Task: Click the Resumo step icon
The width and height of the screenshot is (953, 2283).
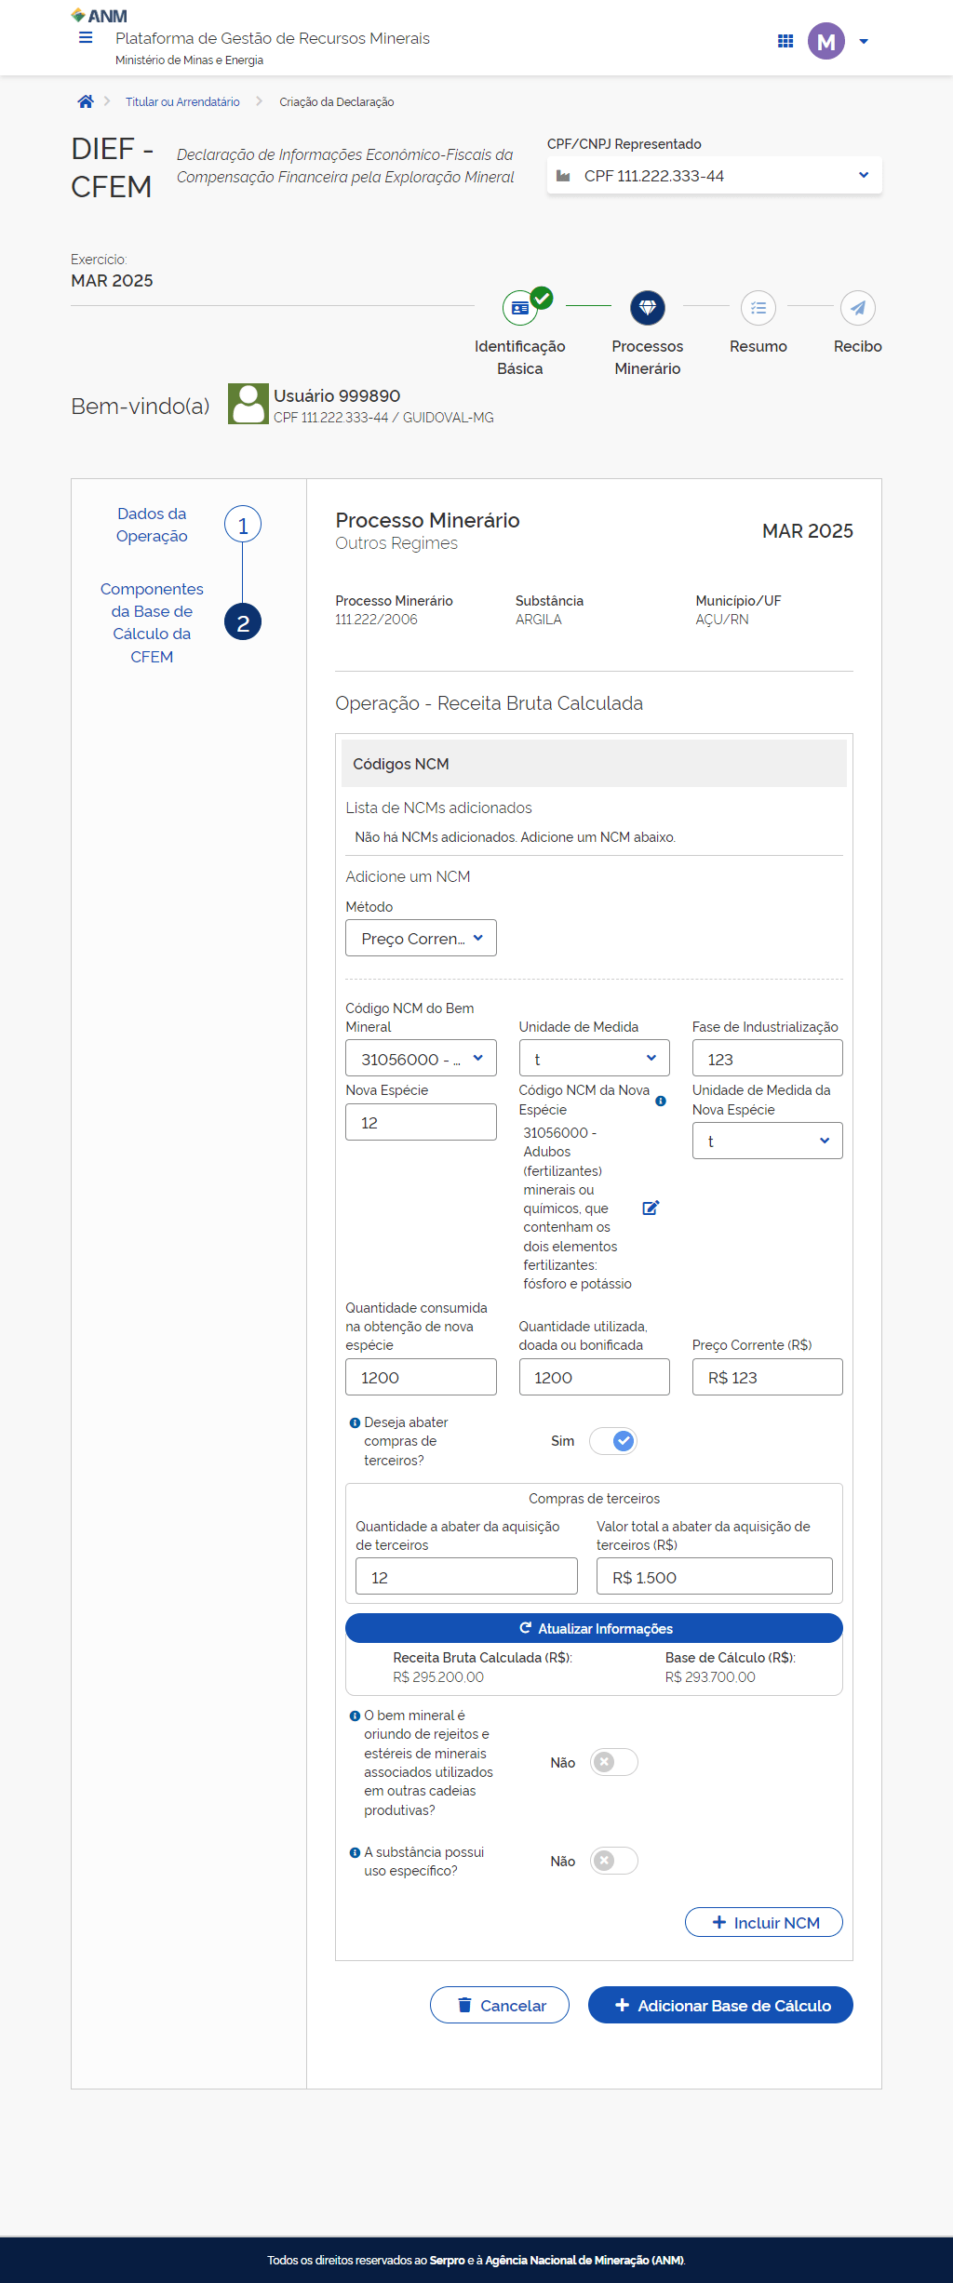Action: (758, 308)
